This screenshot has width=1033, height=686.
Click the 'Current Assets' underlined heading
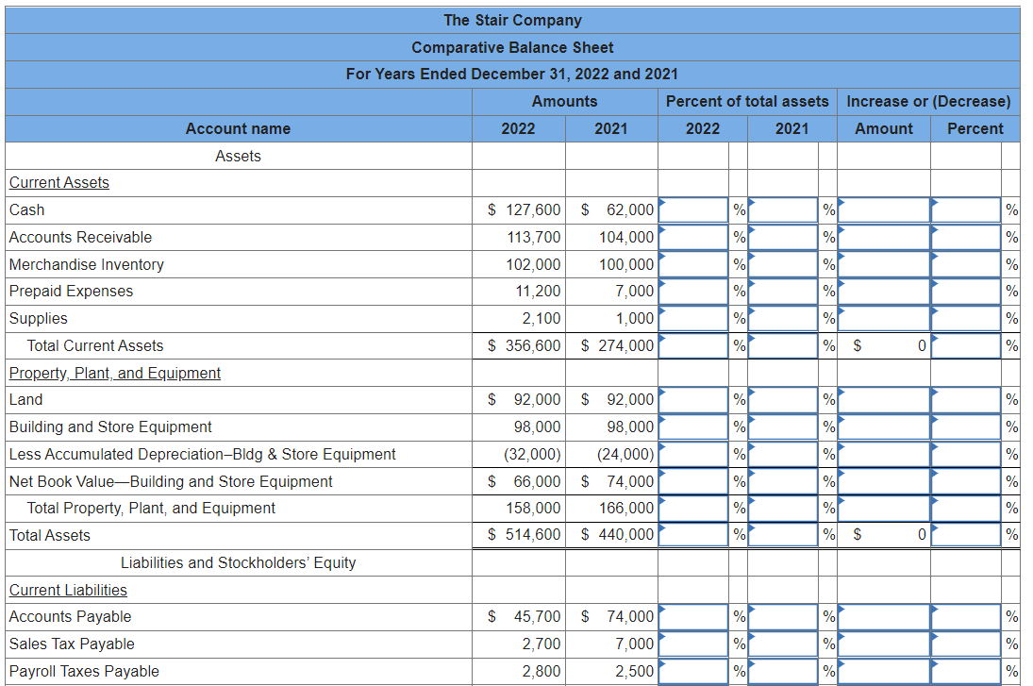(x=59, y=182)
